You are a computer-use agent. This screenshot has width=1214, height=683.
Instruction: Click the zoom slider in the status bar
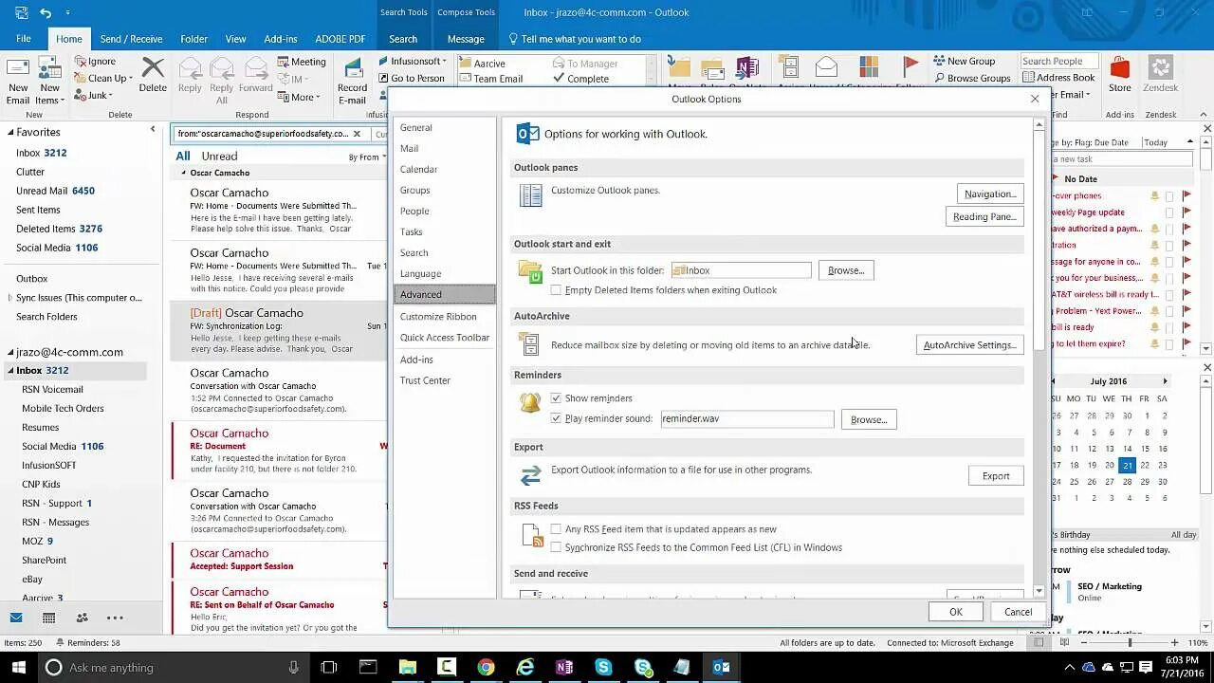point(1129,643)
